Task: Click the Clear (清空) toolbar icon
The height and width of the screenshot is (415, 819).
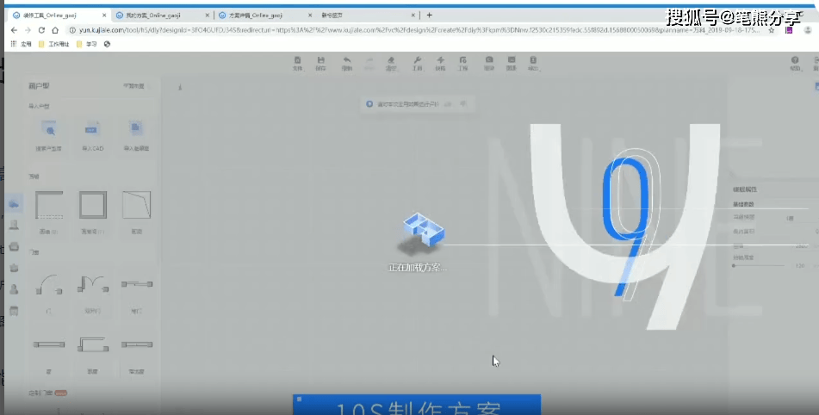Action: 392,61
